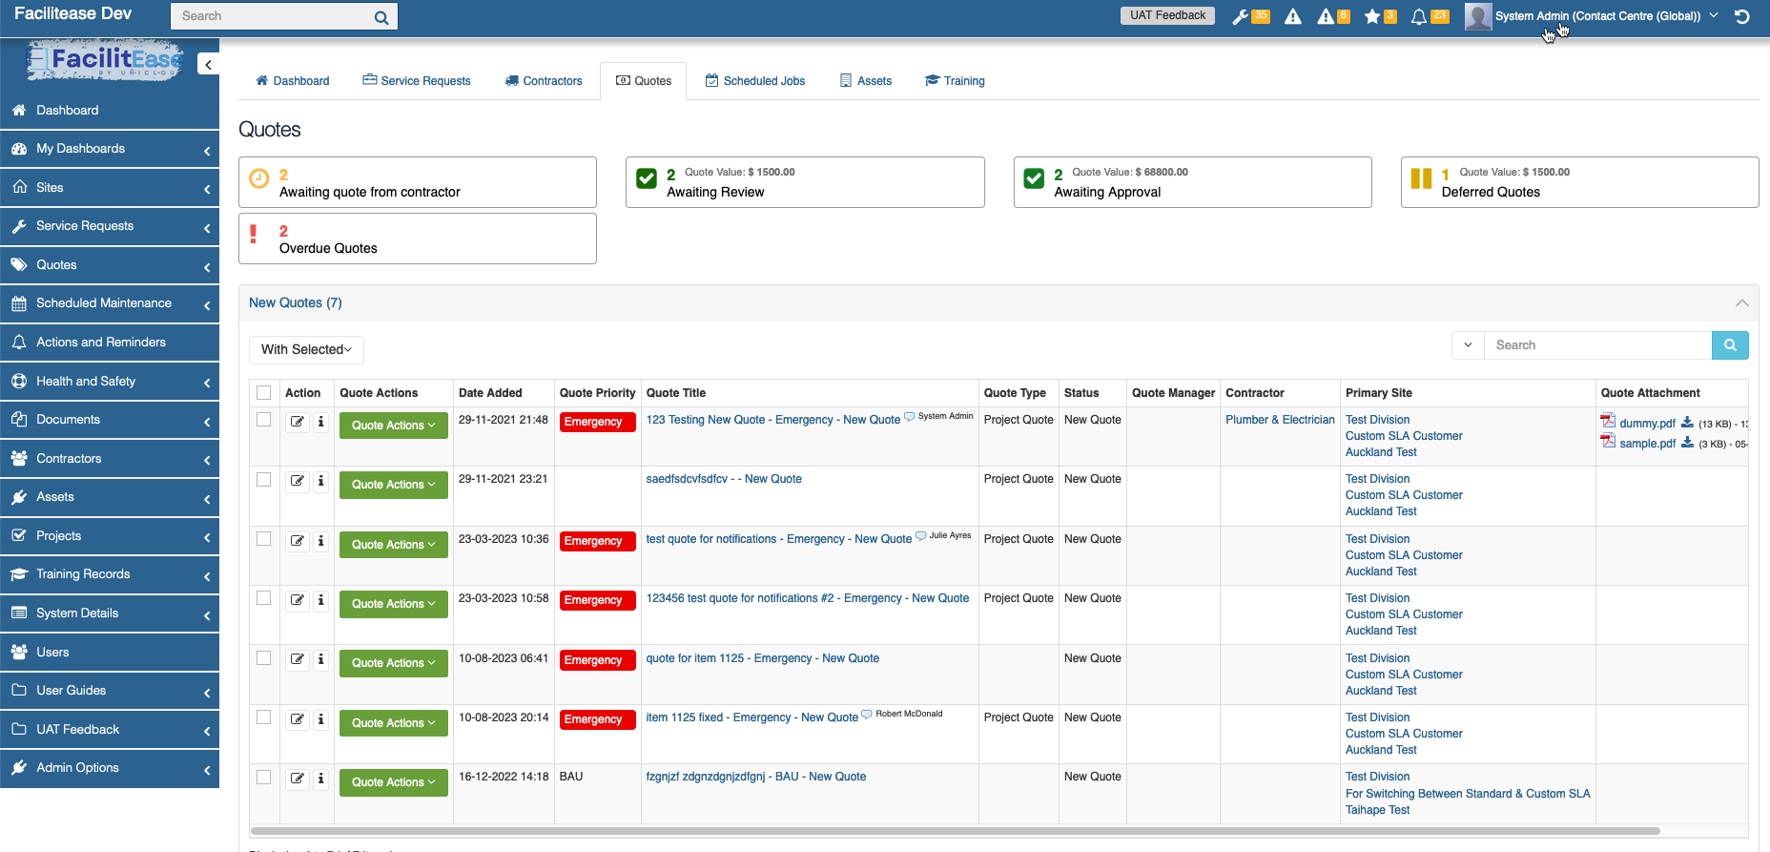1770x852 pixels.
Task: Click the comment bubble icon next to Julie Ayres
Action: [921, 536]
